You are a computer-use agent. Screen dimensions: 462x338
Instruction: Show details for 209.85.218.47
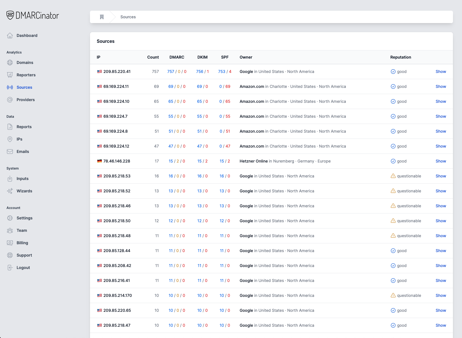pyautogui.click(x=441, y=325)
